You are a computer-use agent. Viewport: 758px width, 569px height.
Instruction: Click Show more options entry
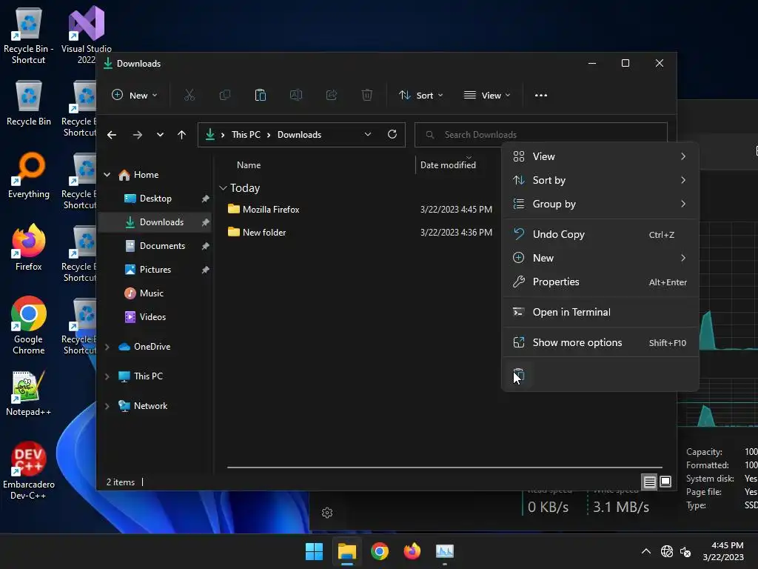pyautogui.click(x=600, y=342)
